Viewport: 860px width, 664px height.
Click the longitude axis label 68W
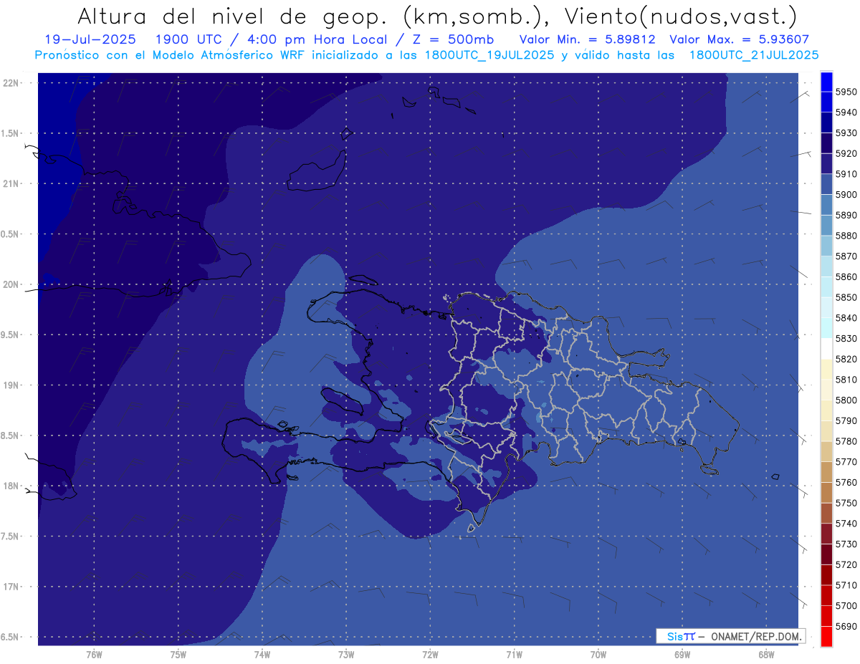(765, 654)
